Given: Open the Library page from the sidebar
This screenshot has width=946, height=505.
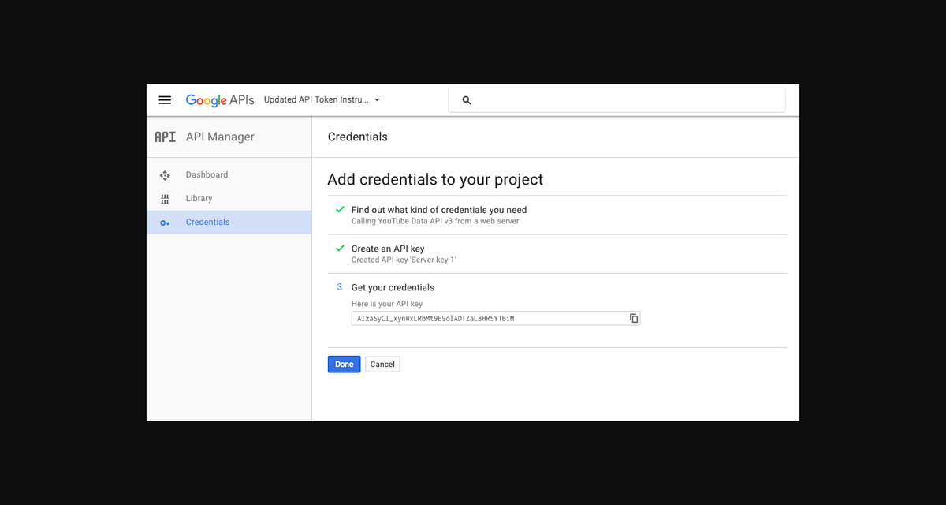Looking at the screenshot, I should tap(199, 198).
